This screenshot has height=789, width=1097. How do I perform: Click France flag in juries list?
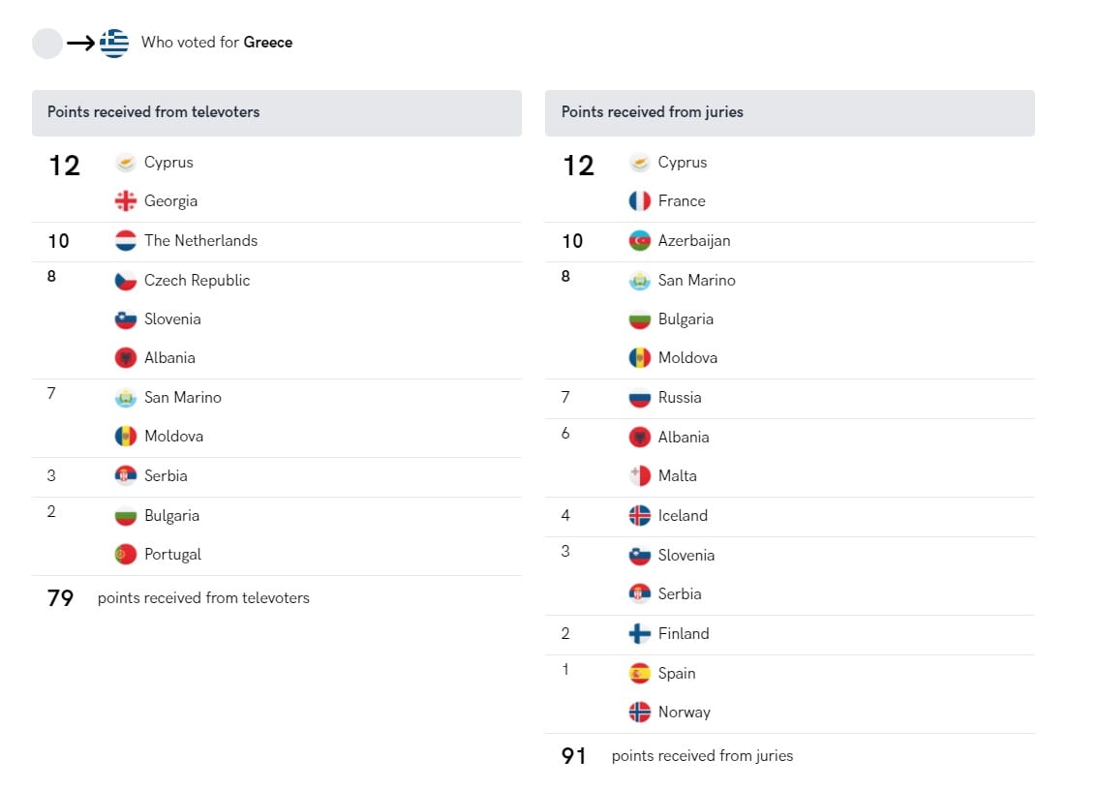[640, 201]
